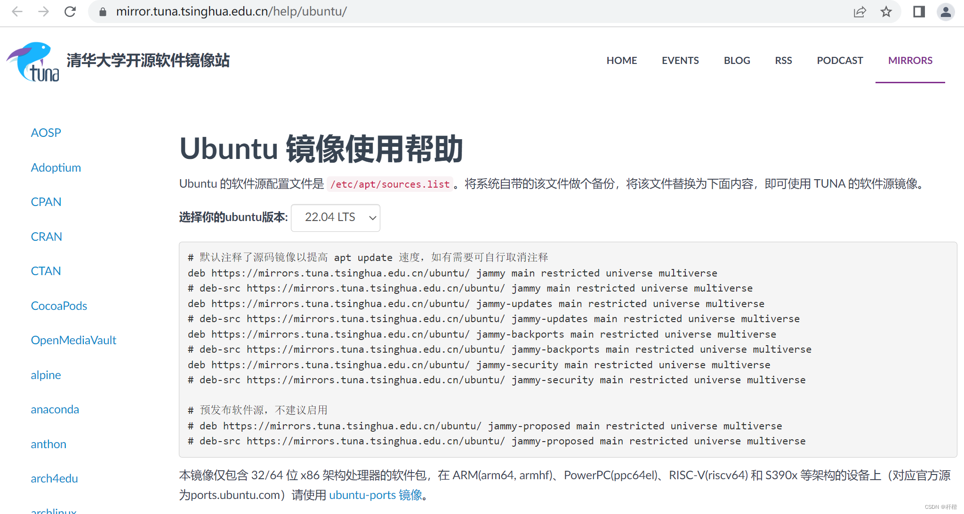Click the commented deb-src jammy-security line
Screen dimensions: 964x514
tap(497, 380)
